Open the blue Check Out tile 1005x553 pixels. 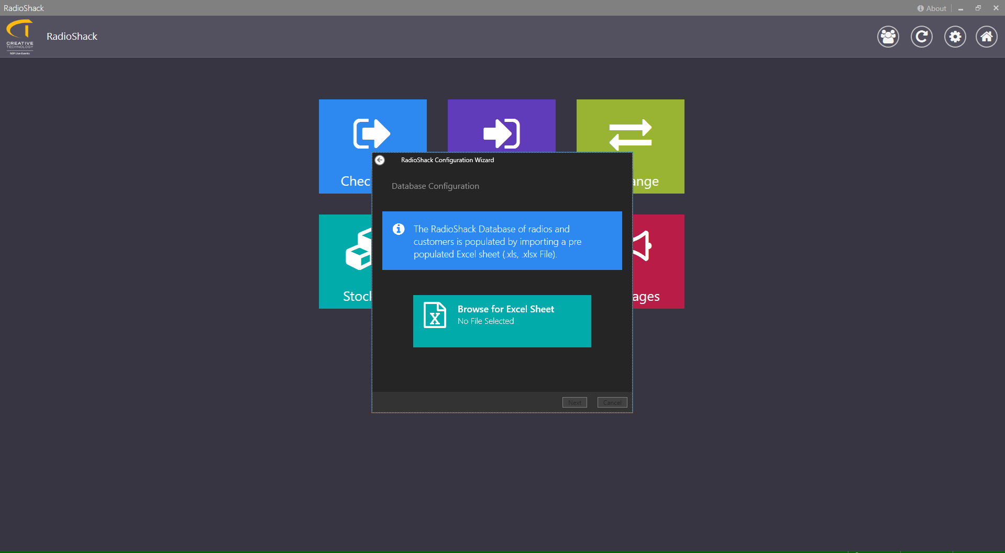click(x=345, y=146)
